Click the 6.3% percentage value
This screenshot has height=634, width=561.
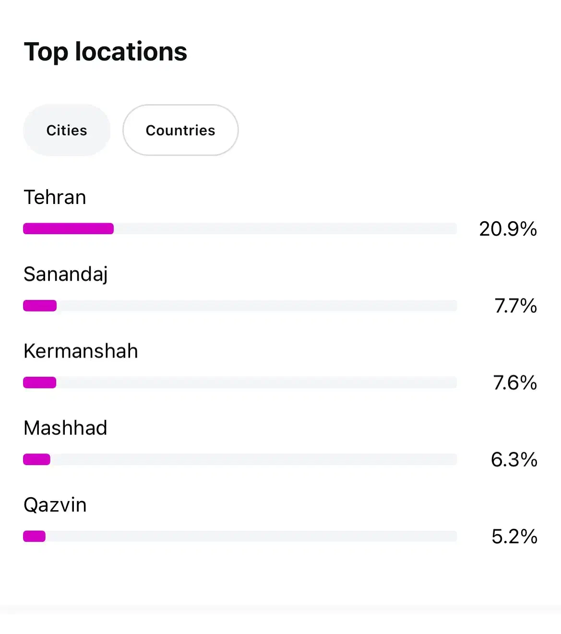[x=514, y=459]
